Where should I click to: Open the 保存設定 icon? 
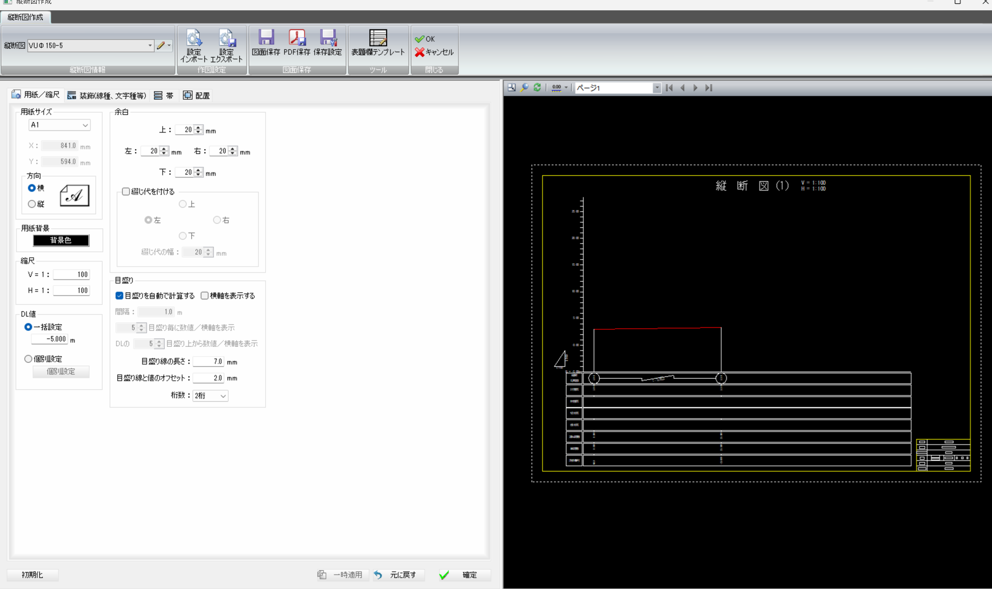click(328, 38)
